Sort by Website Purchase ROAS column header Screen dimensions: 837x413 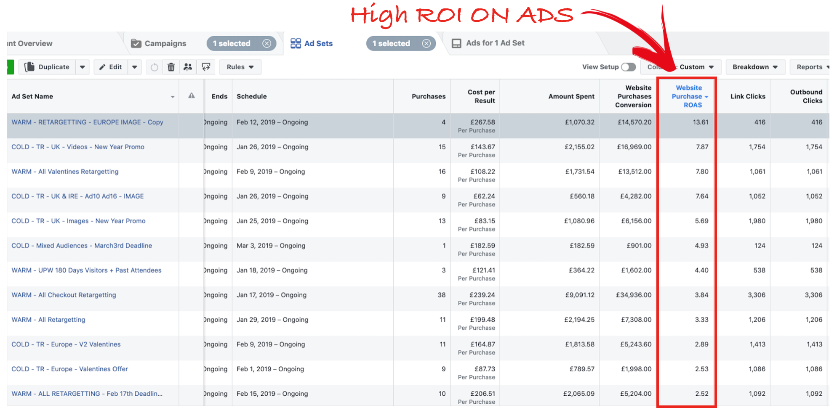[x=689, y=96]
